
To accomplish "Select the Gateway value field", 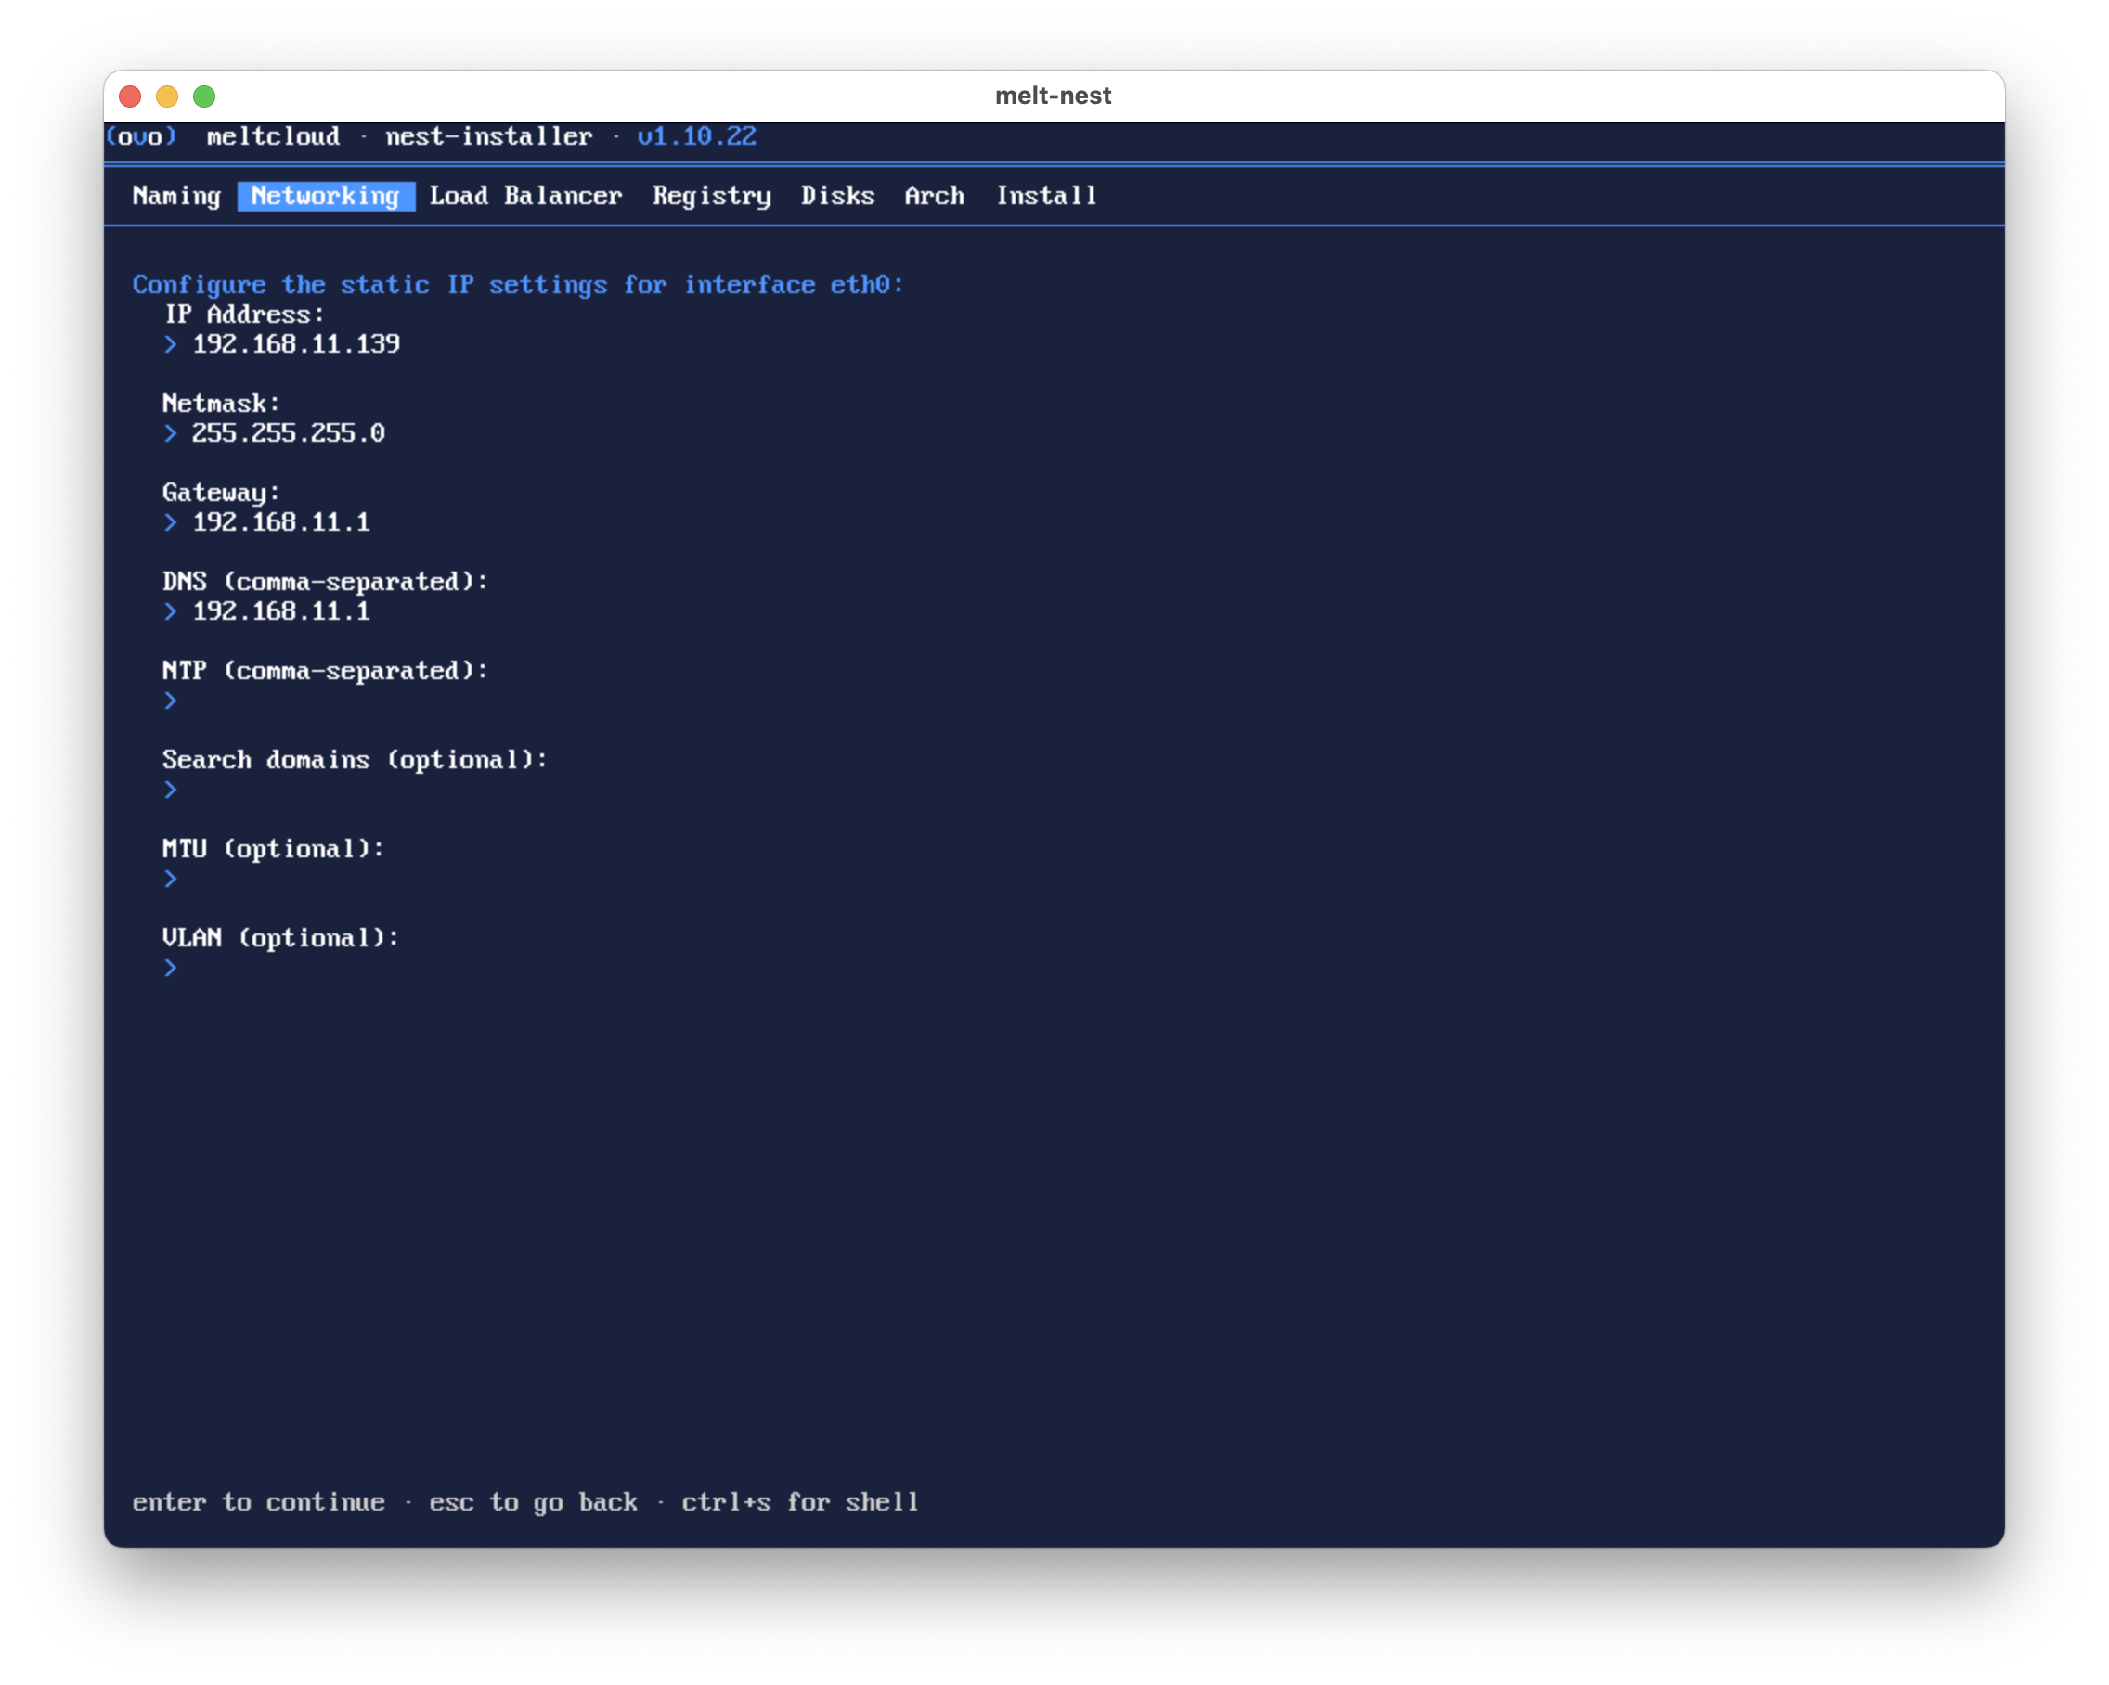I will [280, 522].
